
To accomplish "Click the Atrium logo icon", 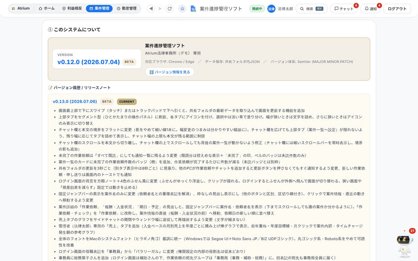I will point(14,8).
